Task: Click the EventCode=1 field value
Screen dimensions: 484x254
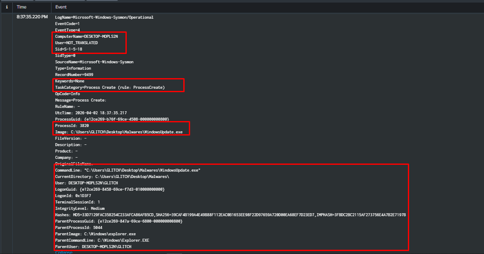Action: (67, 23)
